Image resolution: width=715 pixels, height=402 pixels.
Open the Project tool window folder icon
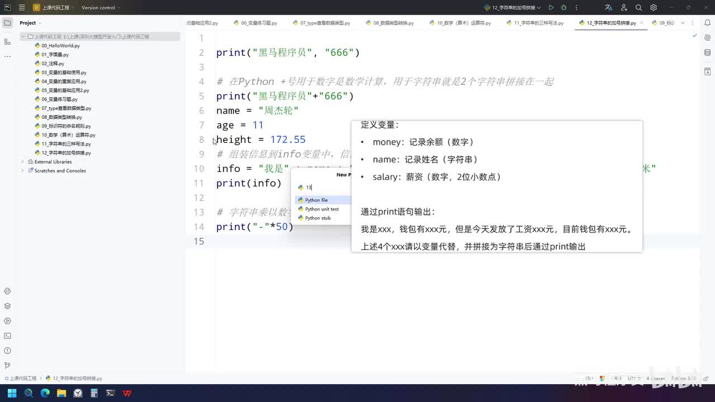coord(7,23)
